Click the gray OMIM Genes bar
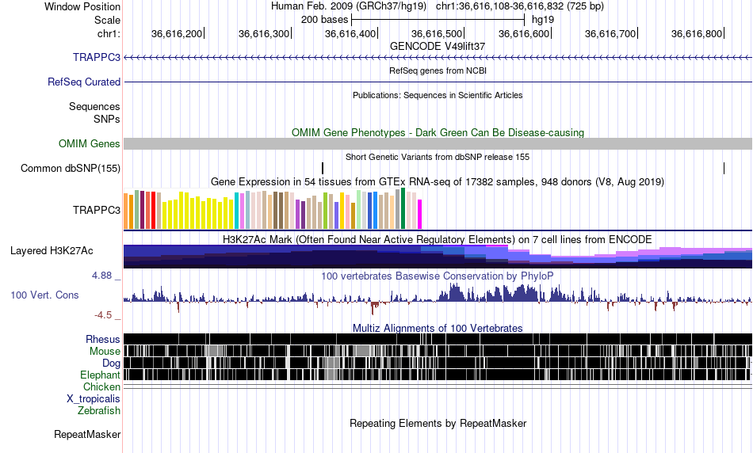This screenshot has height=453, width=753. pyautogui.click(x=438, y=144)
